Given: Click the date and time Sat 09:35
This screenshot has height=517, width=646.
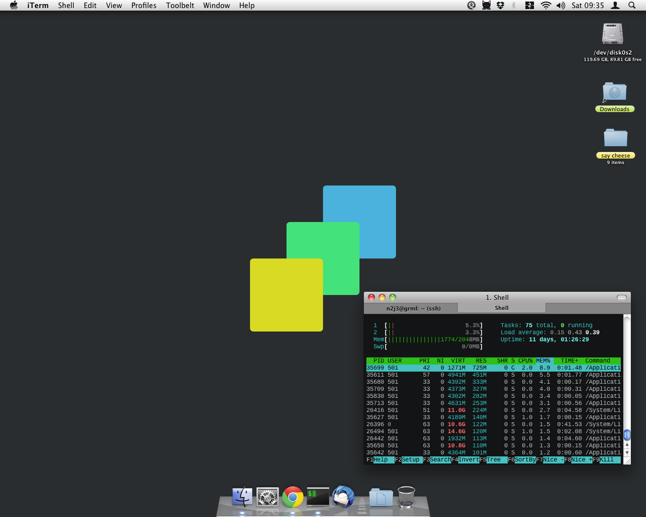Looking at the screenshot, I should coord(587,5).
